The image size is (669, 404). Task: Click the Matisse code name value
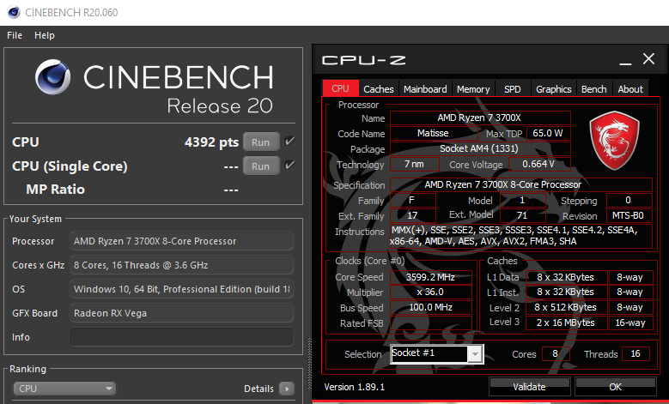(x=433, y=133)
